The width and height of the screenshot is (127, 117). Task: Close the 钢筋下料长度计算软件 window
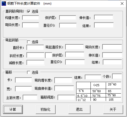(122, 4)
